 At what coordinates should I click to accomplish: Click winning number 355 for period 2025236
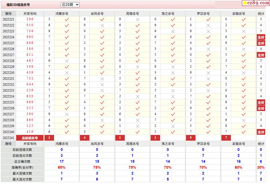30,108
